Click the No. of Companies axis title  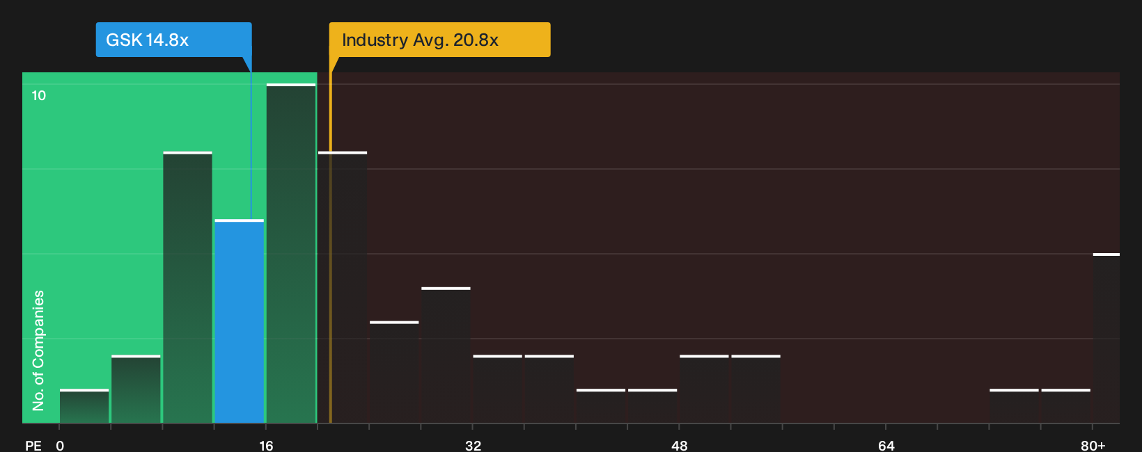38,350
